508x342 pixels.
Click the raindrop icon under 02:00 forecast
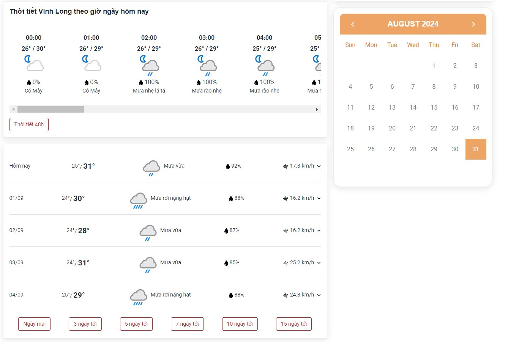click(x=141, y=83)
